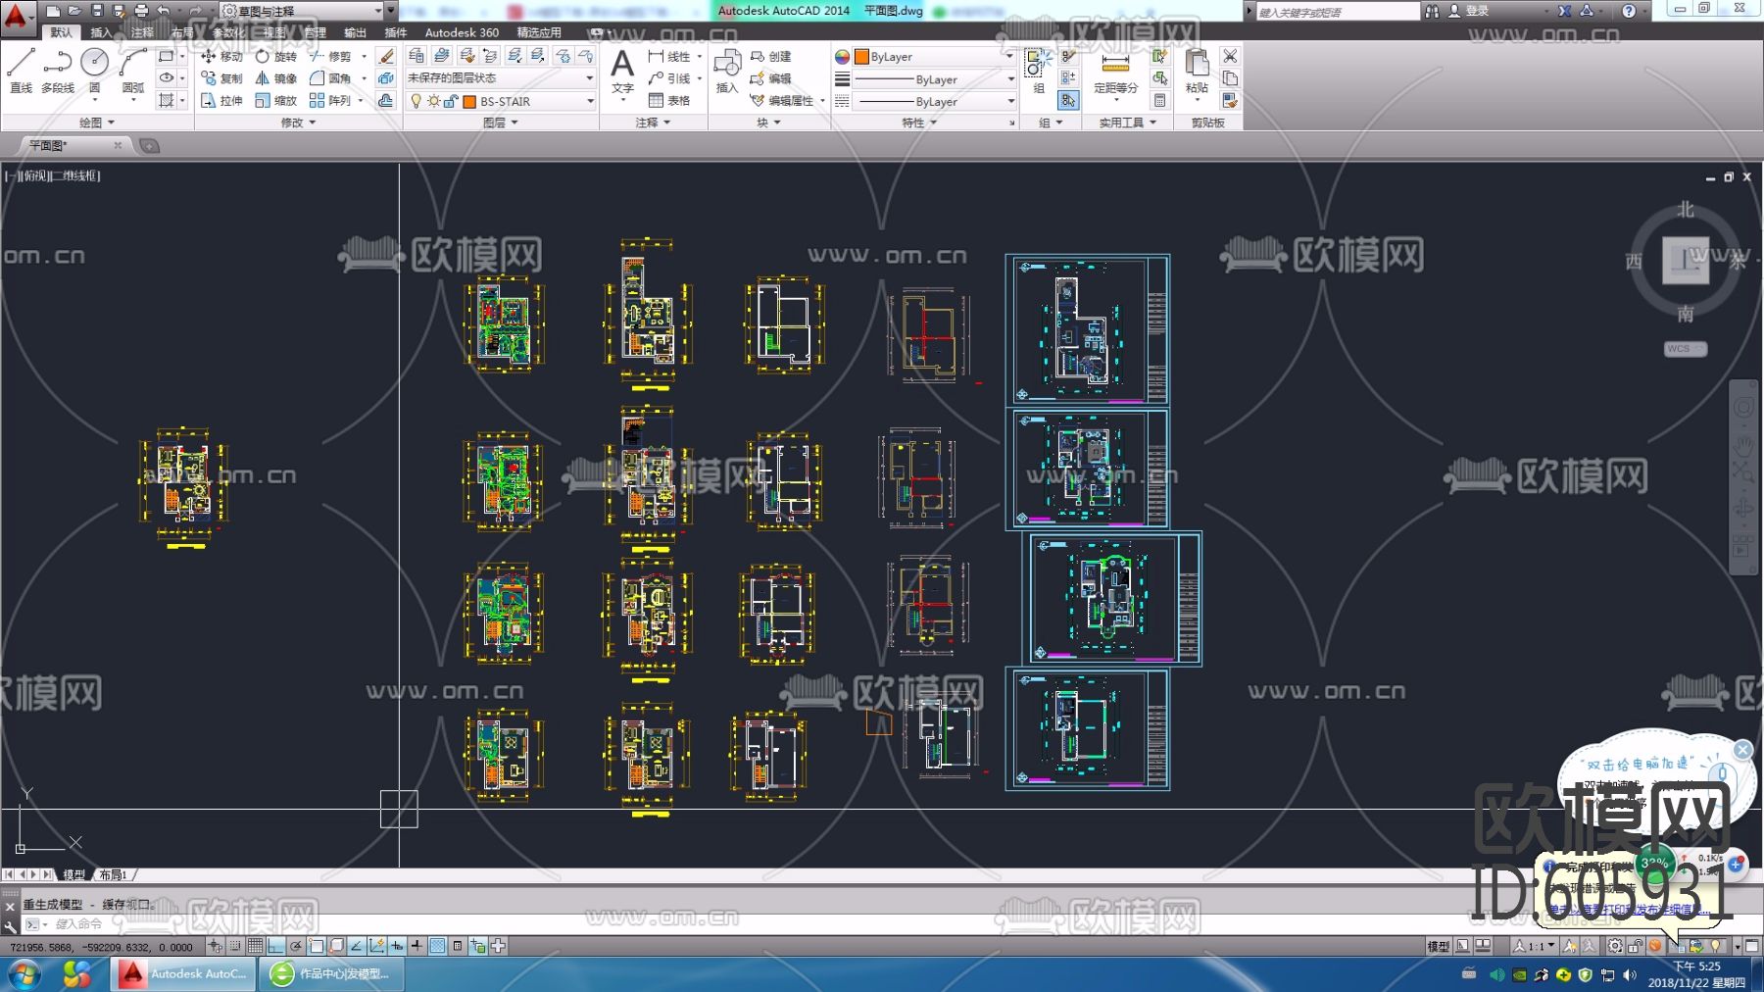The width and height of the screenshot is (1764, 992).
Task: Expand the 未保存的图层状态 layer state dropdown
Action: tap(590, 78)
